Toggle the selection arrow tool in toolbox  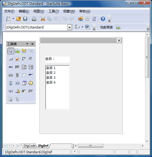(11, 51)
